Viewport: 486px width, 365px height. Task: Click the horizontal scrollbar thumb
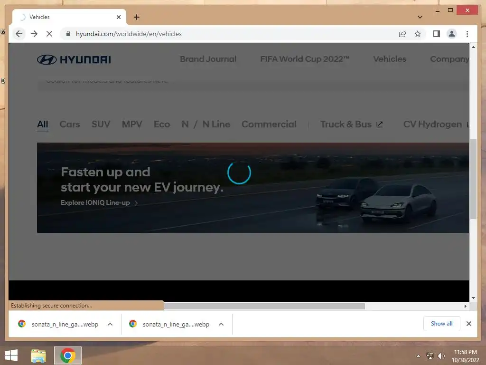[264, 307]
